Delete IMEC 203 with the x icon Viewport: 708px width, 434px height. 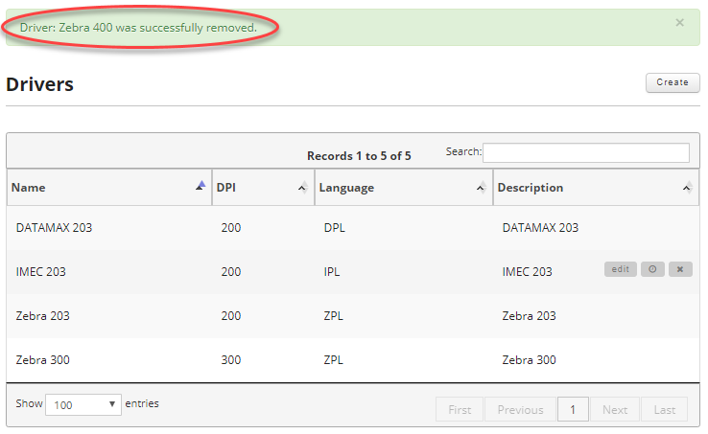[680, 269]
